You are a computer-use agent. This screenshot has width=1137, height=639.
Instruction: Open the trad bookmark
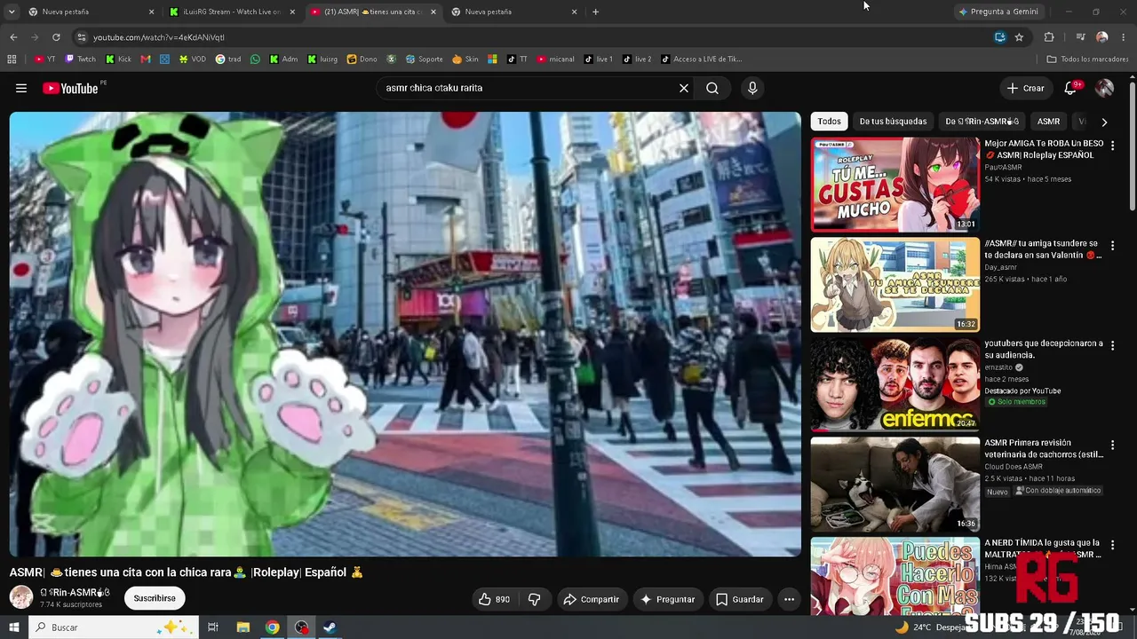[x=228, y=59]
